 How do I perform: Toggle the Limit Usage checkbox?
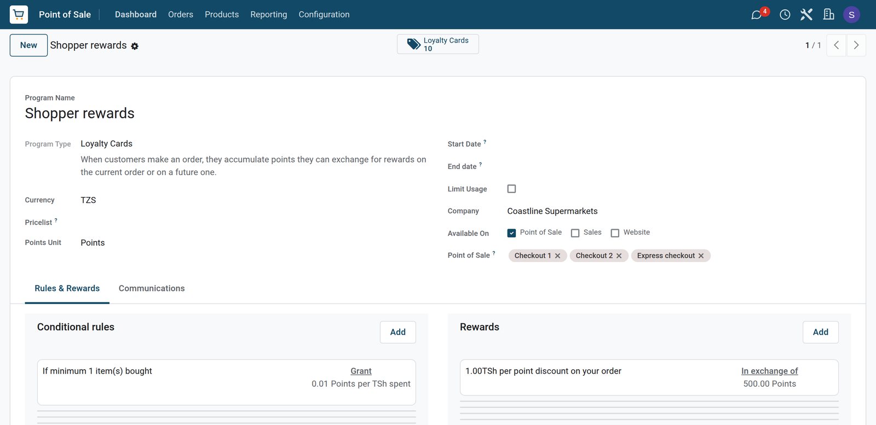511,189
